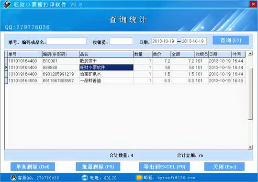Viewport: 258px width, 182px height.
Task: Click the 查询 (F2) button
Action: tap(231, 40)
